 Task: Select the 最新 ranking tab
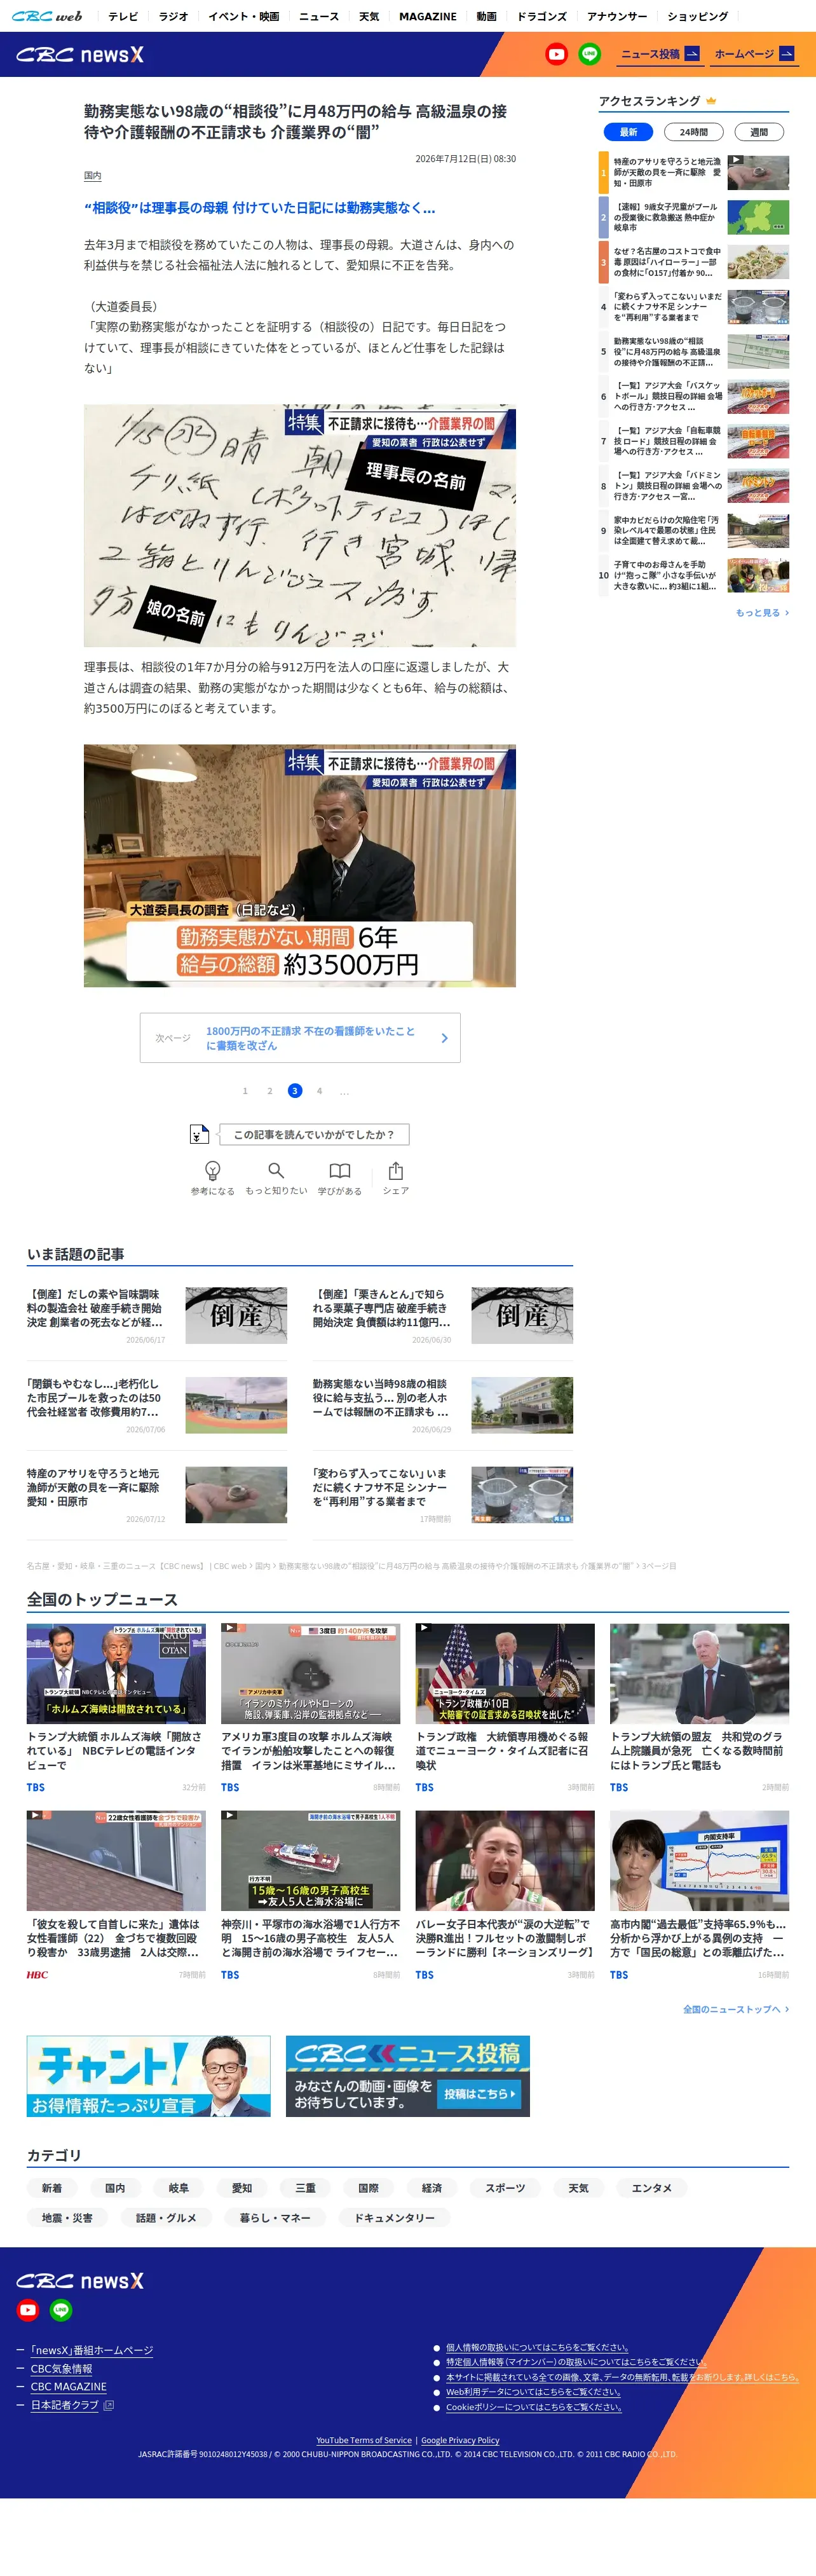(x=628, y=132)
